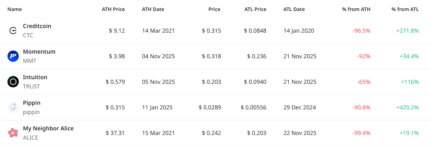Screen dimensions: 430x146
Task: Sort table by ATL Price header
Action: (x=255, y=10)
